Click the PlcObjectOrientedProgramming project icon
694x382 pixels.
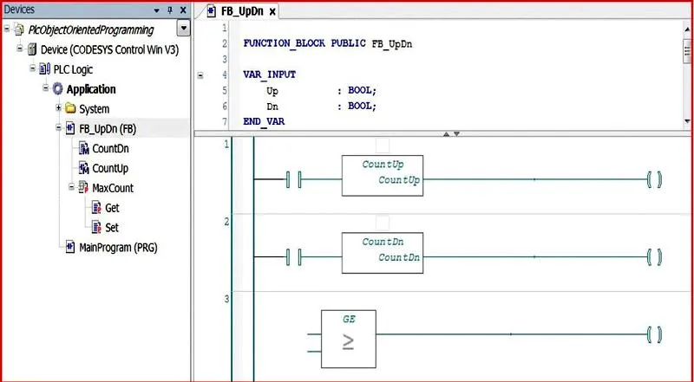[x=18, y=30]
